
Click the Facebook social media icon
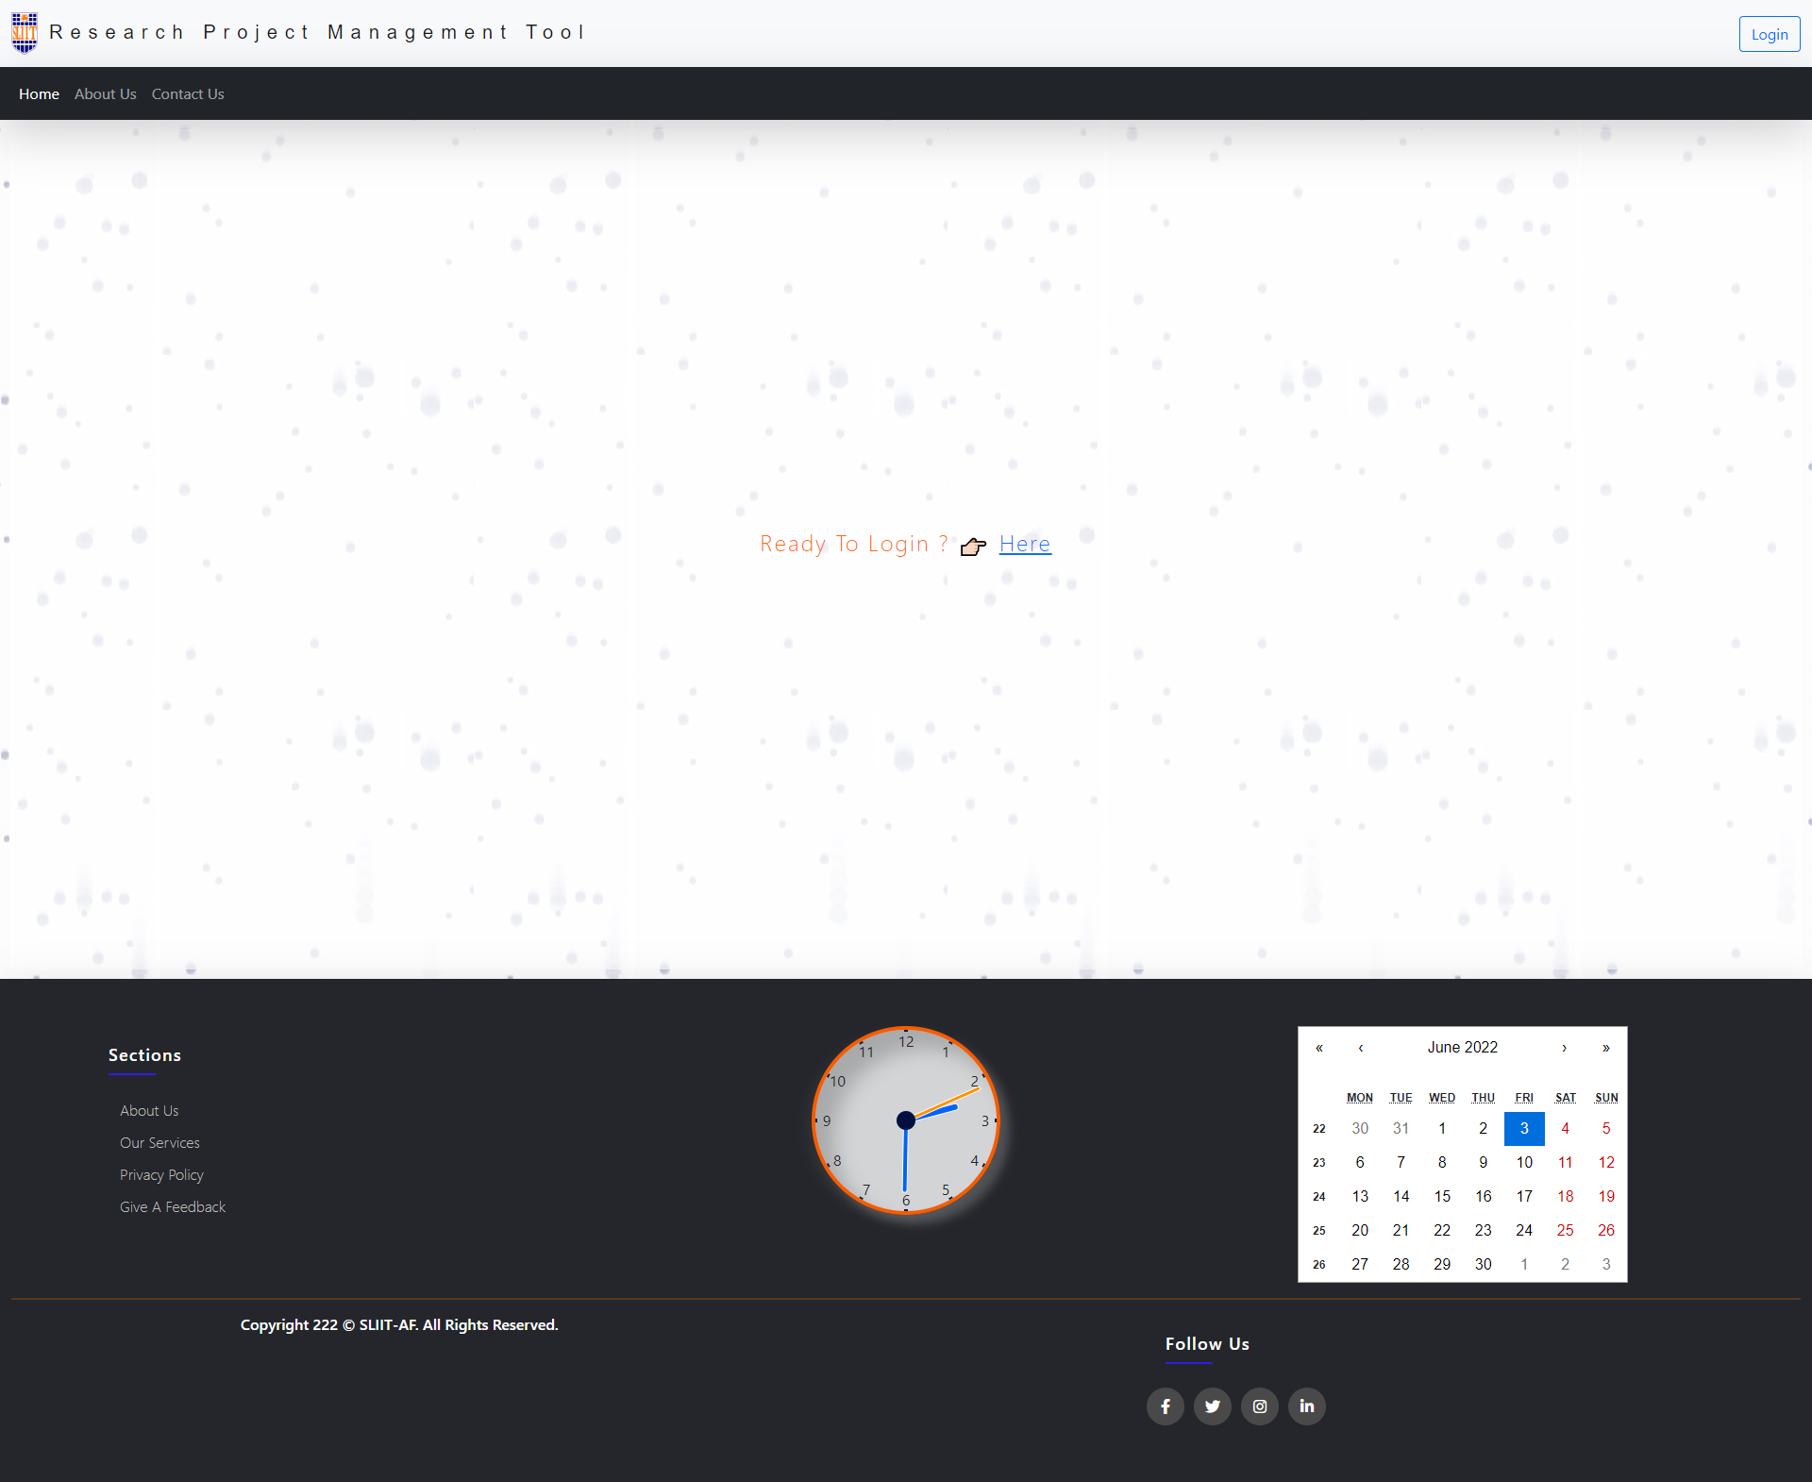coord(1166,1406)
